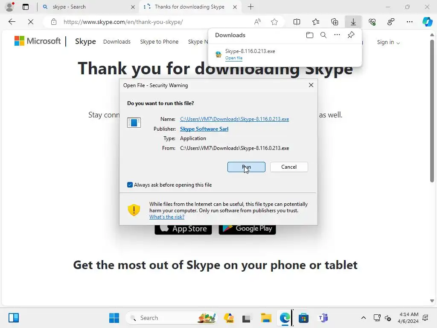The image size is (437, 328).
Task: Open the Skype Software Sarl publisher link
Action: tap(204, 129)
